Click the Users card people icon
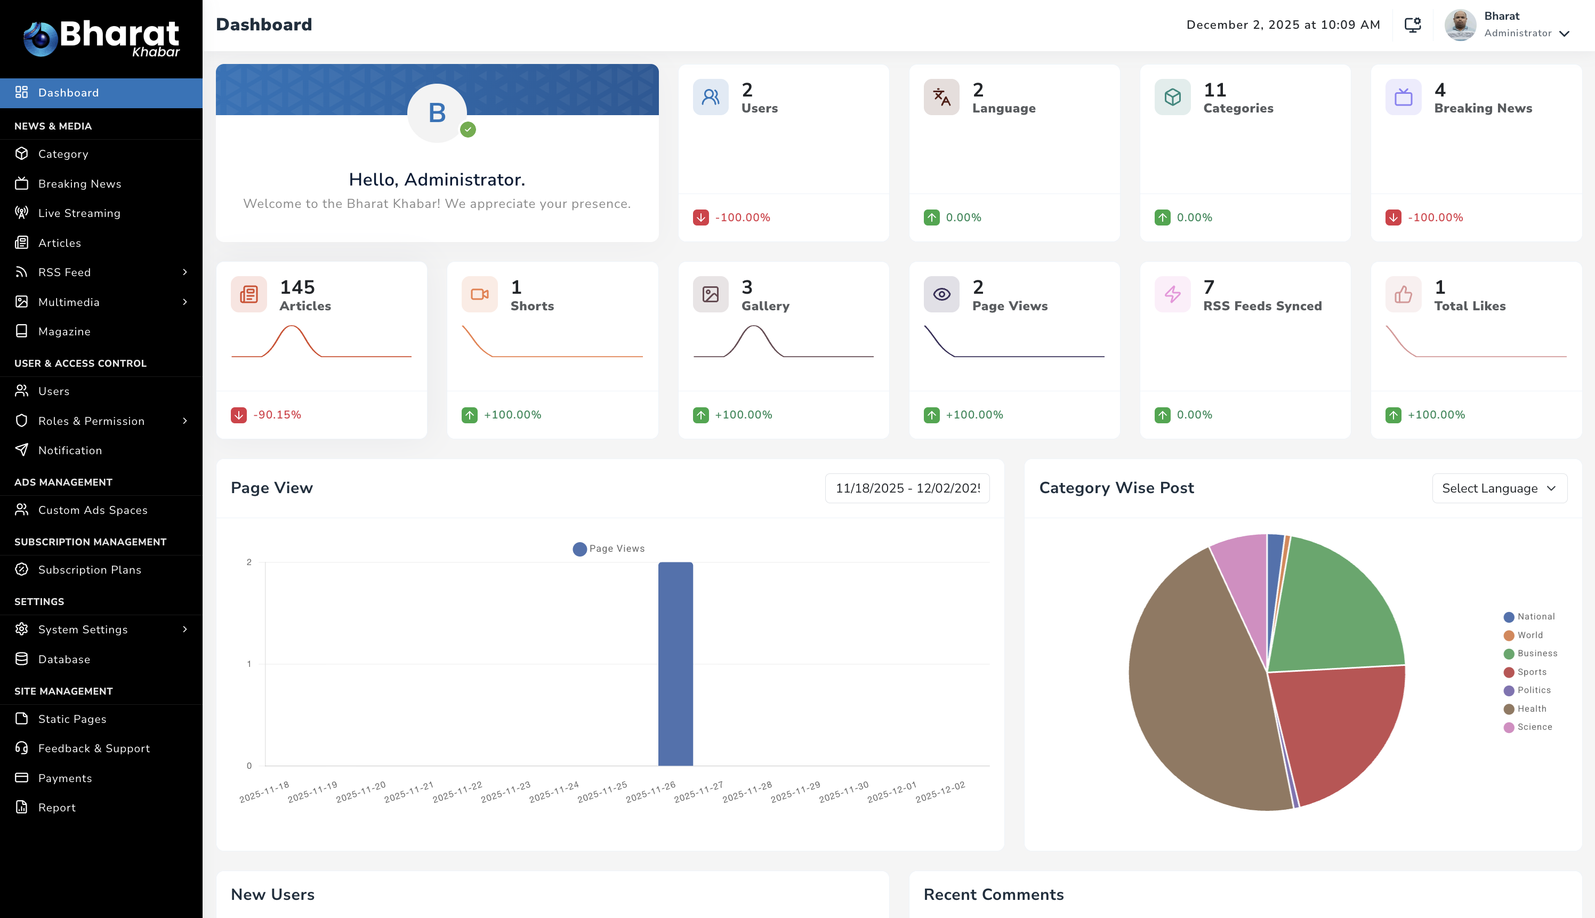 click(711, 97)
